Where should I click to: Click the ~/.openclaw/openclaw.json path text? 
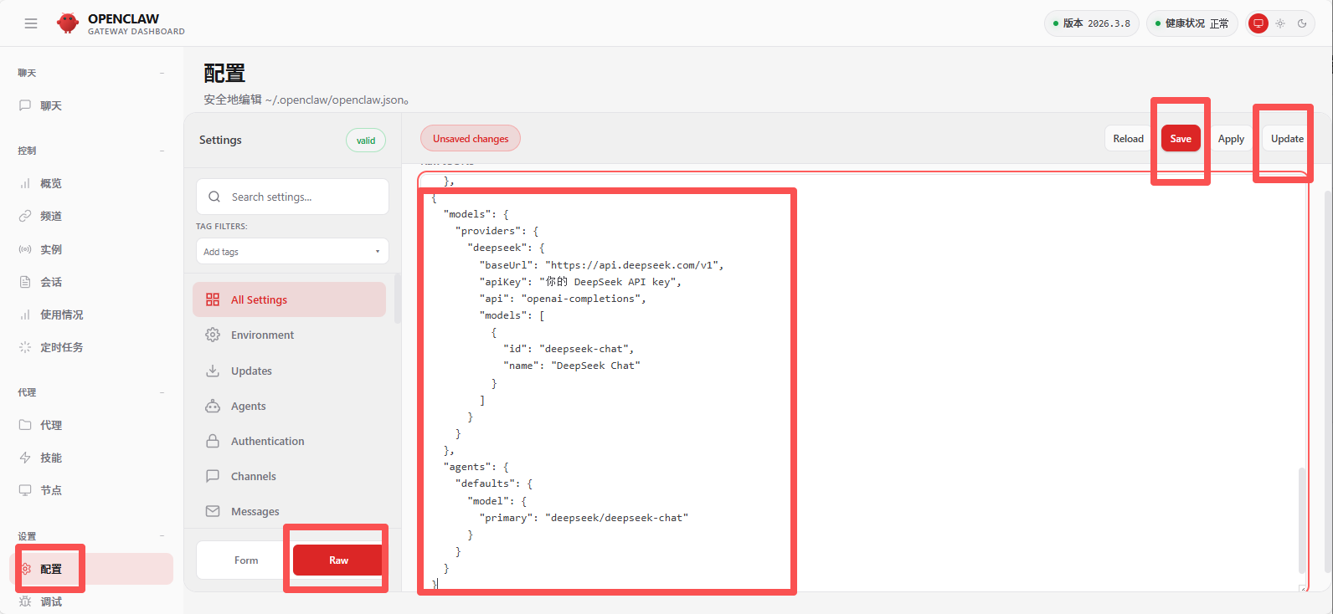click(335, 100)
